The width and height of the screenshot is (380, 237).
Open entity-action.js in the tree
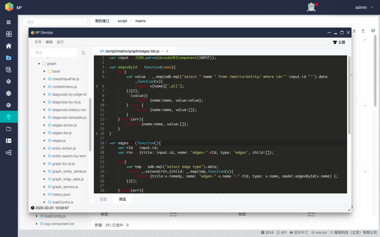click(64, 148)
